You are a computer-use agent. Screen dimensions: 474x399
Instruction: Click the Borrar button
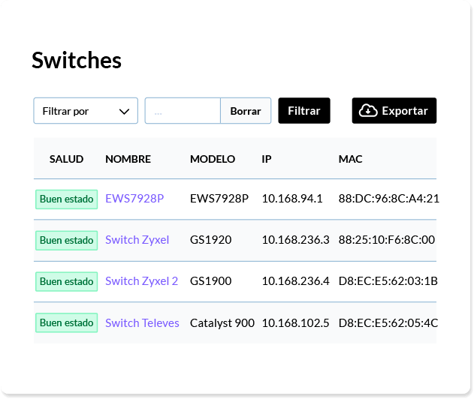coord(246,111)
